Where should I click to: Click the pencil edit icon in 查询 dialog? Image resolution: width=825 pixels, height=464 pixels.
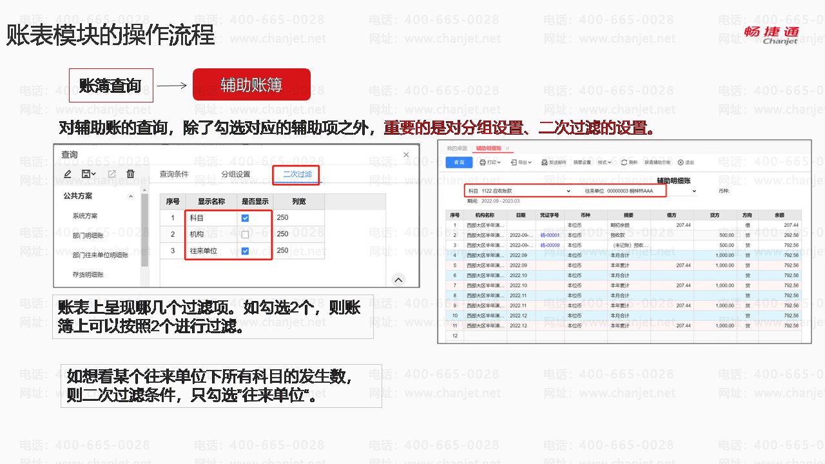68,174
